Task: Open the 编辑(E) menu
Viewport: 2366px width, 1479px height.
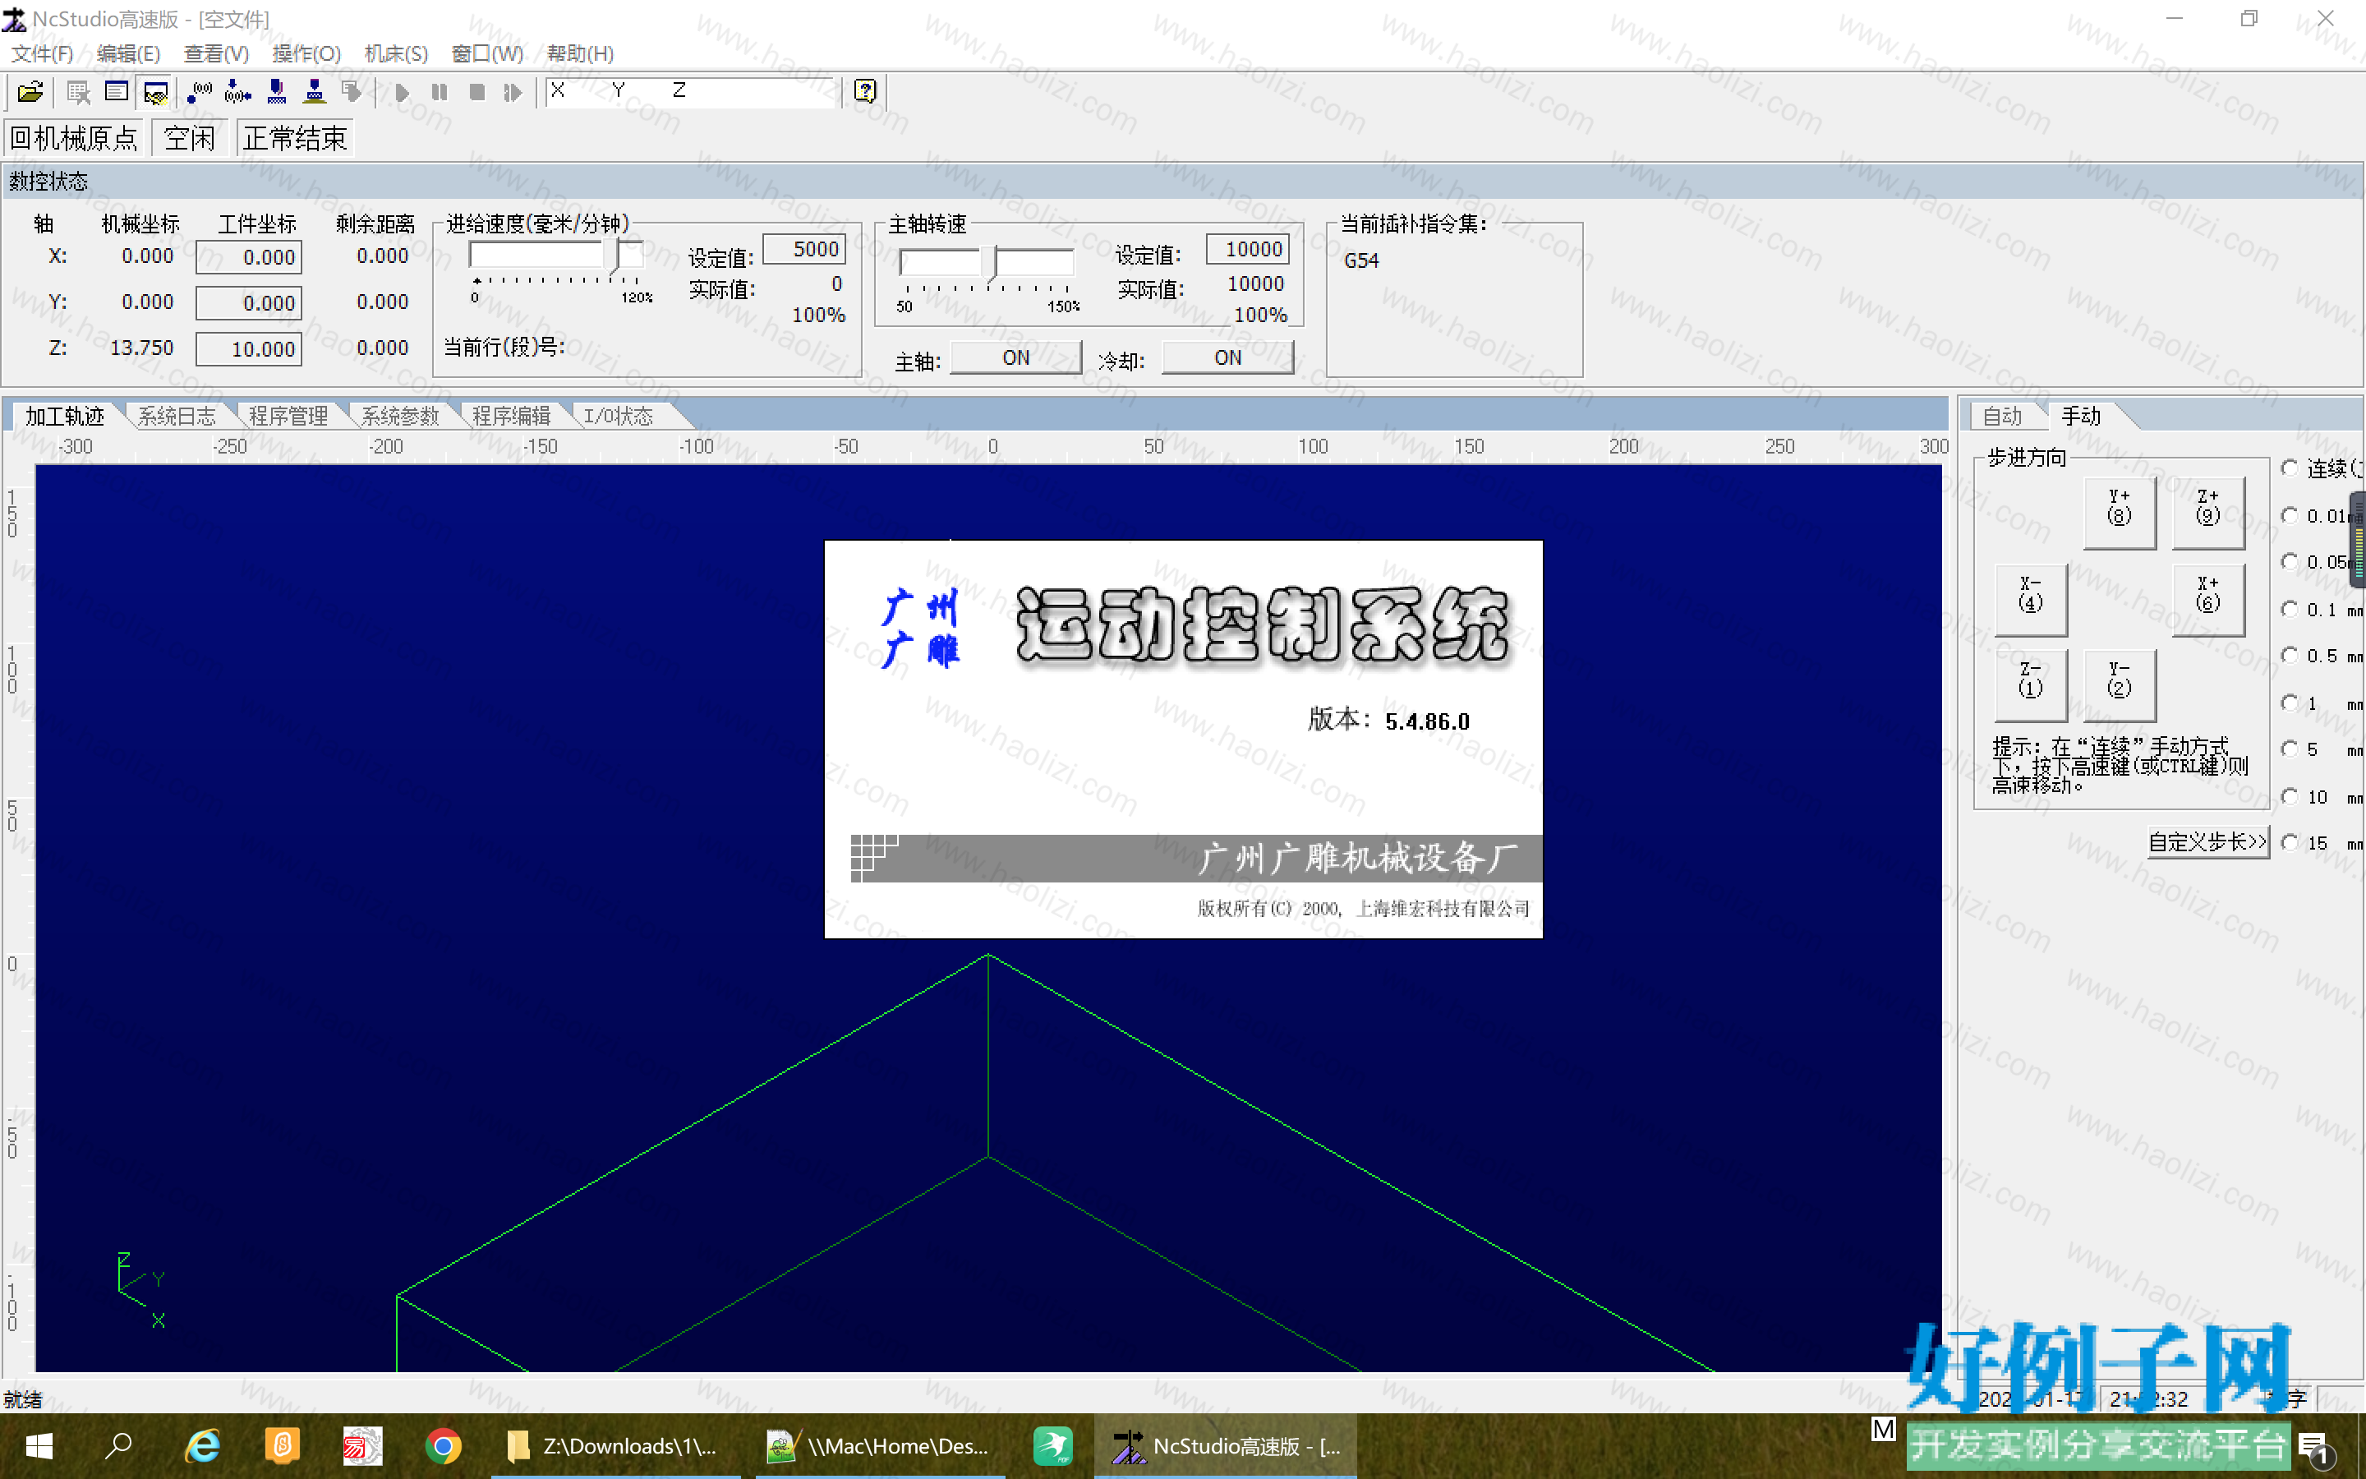Action: pyautogui.click(x=128, y=53)
